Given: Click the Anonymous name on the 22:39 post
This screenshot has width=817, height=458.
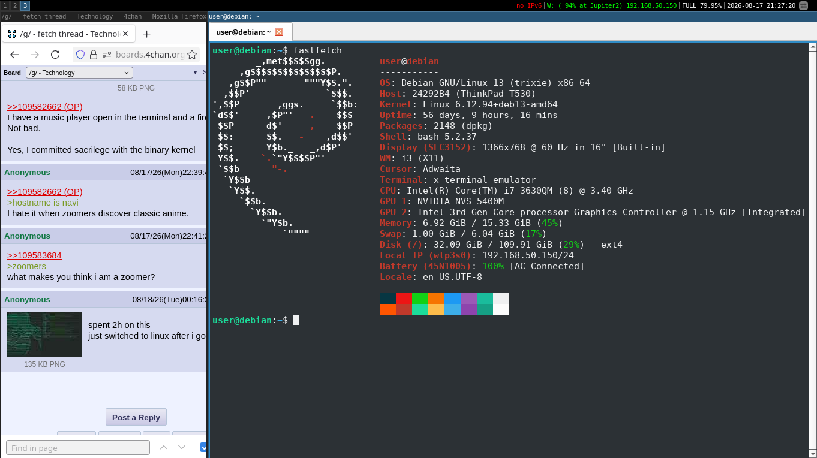Looking at the screenshot, I should point(27,173).
